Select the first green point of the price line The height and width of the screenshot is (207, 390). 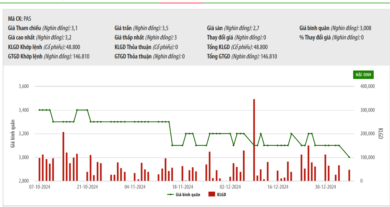coord(39,110)
